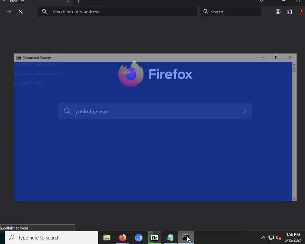Open Firefox extensions puzzle icon

click(x=289, y=12)
